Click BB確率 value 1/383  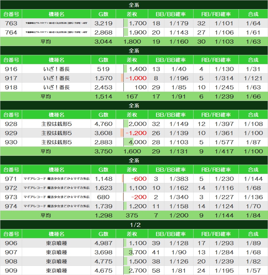coord(179,179)
